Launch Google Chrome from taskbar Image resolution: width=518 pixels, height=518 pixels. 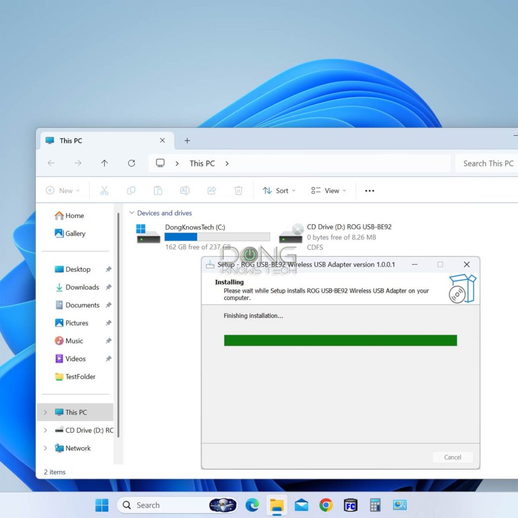tap(326, 505)
